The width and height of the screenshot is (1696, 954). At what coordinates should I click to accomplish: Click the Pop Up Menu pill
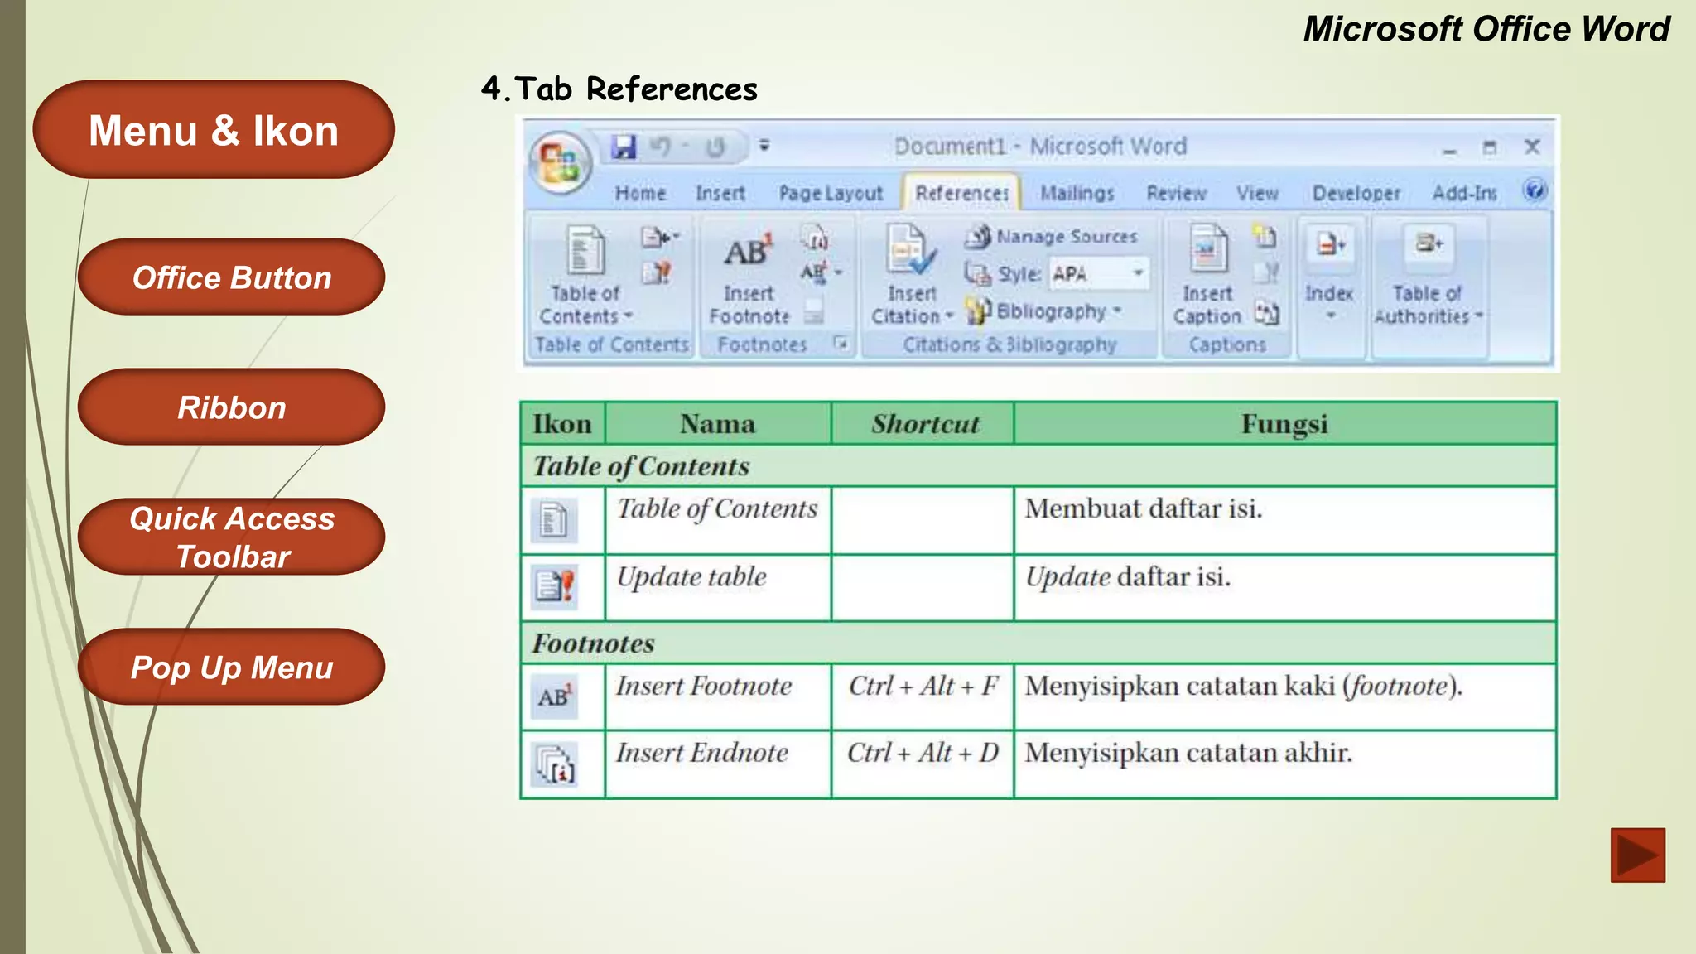tap(232, 667)
